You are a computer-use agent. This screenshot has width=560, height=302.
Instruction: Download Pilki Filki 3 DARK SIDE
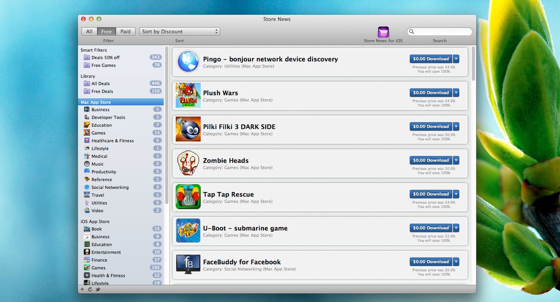pyautogui.click(x=431, y=126)
